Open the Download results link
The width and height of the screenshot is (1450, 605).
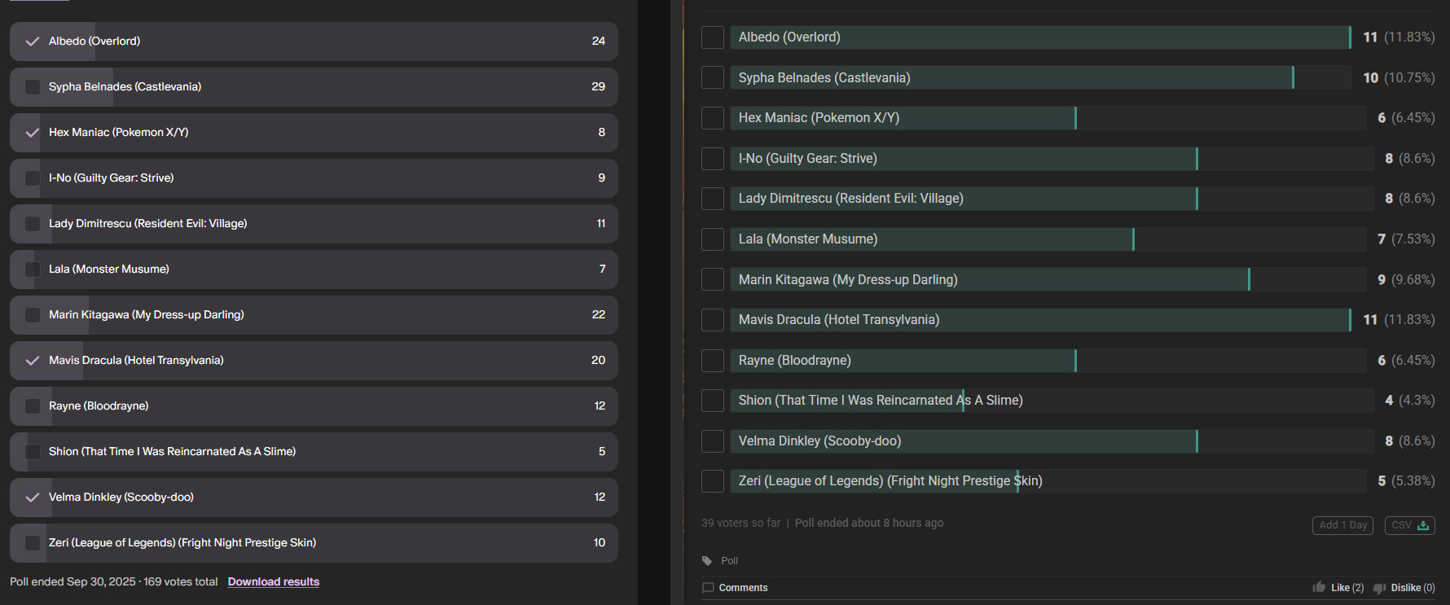[274, 581]
